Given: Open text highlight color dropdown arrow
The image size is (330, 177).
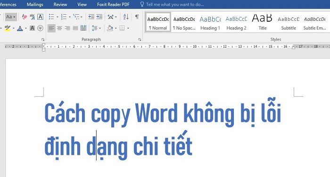Looking at the screenshot, I should (x=14, y=28).
